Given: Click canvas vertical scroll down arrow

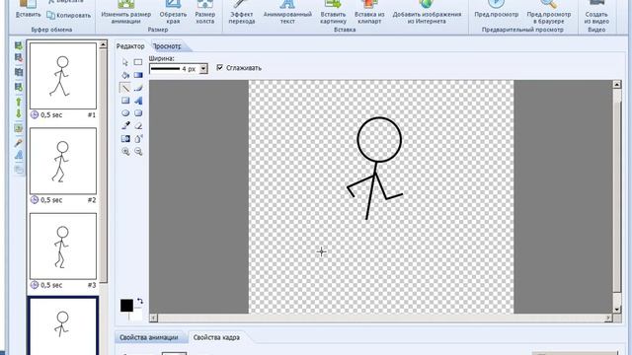Looking at the screenshot, I should [x=616, y=309].
